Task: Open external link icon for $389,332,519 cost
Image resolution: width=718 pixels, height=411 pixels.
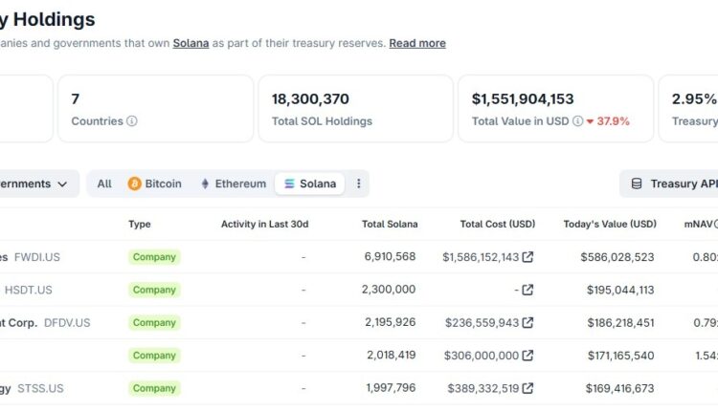Action: [x=527, y=388]
